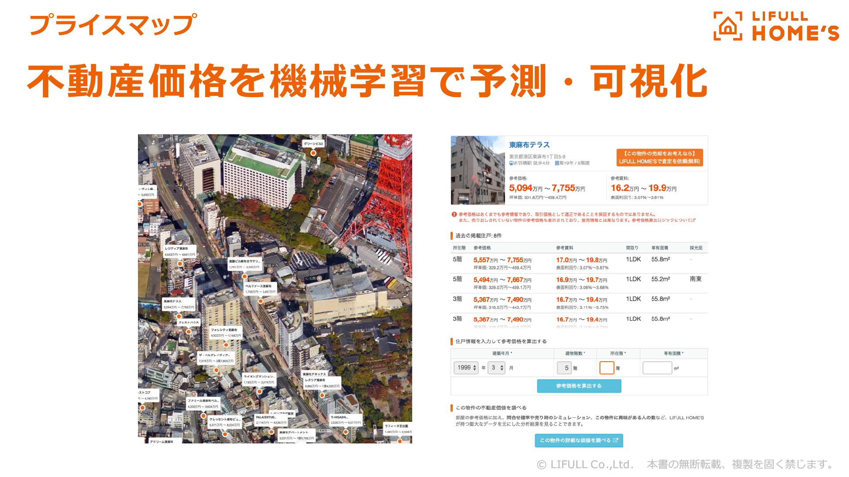
Task: Click the 17.0万円 〜 19.8万円 rent cell
Action: tap(581, 260)
